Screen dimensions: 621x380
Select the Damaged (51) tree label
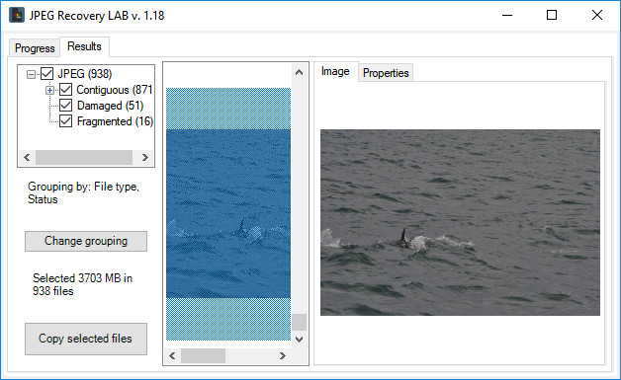tap(110, 106)
